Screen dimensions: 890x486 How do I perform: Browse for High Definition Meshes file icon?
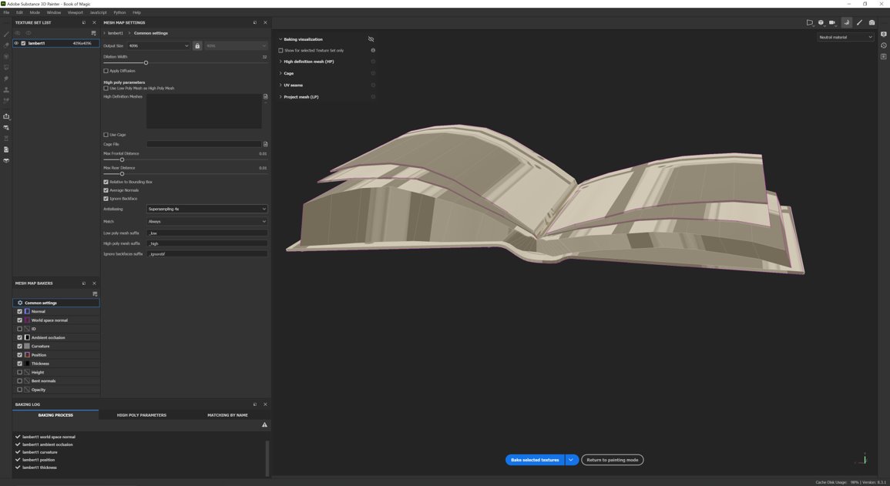[x=265, y=97]
